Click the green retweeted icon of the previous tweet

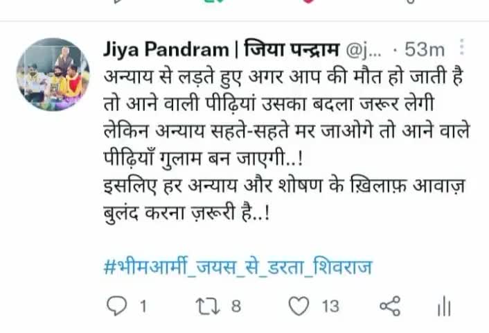[214, 1]
